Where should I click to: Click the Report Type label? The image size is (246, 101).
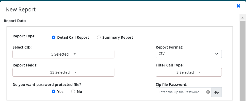(x=24, y=36)
